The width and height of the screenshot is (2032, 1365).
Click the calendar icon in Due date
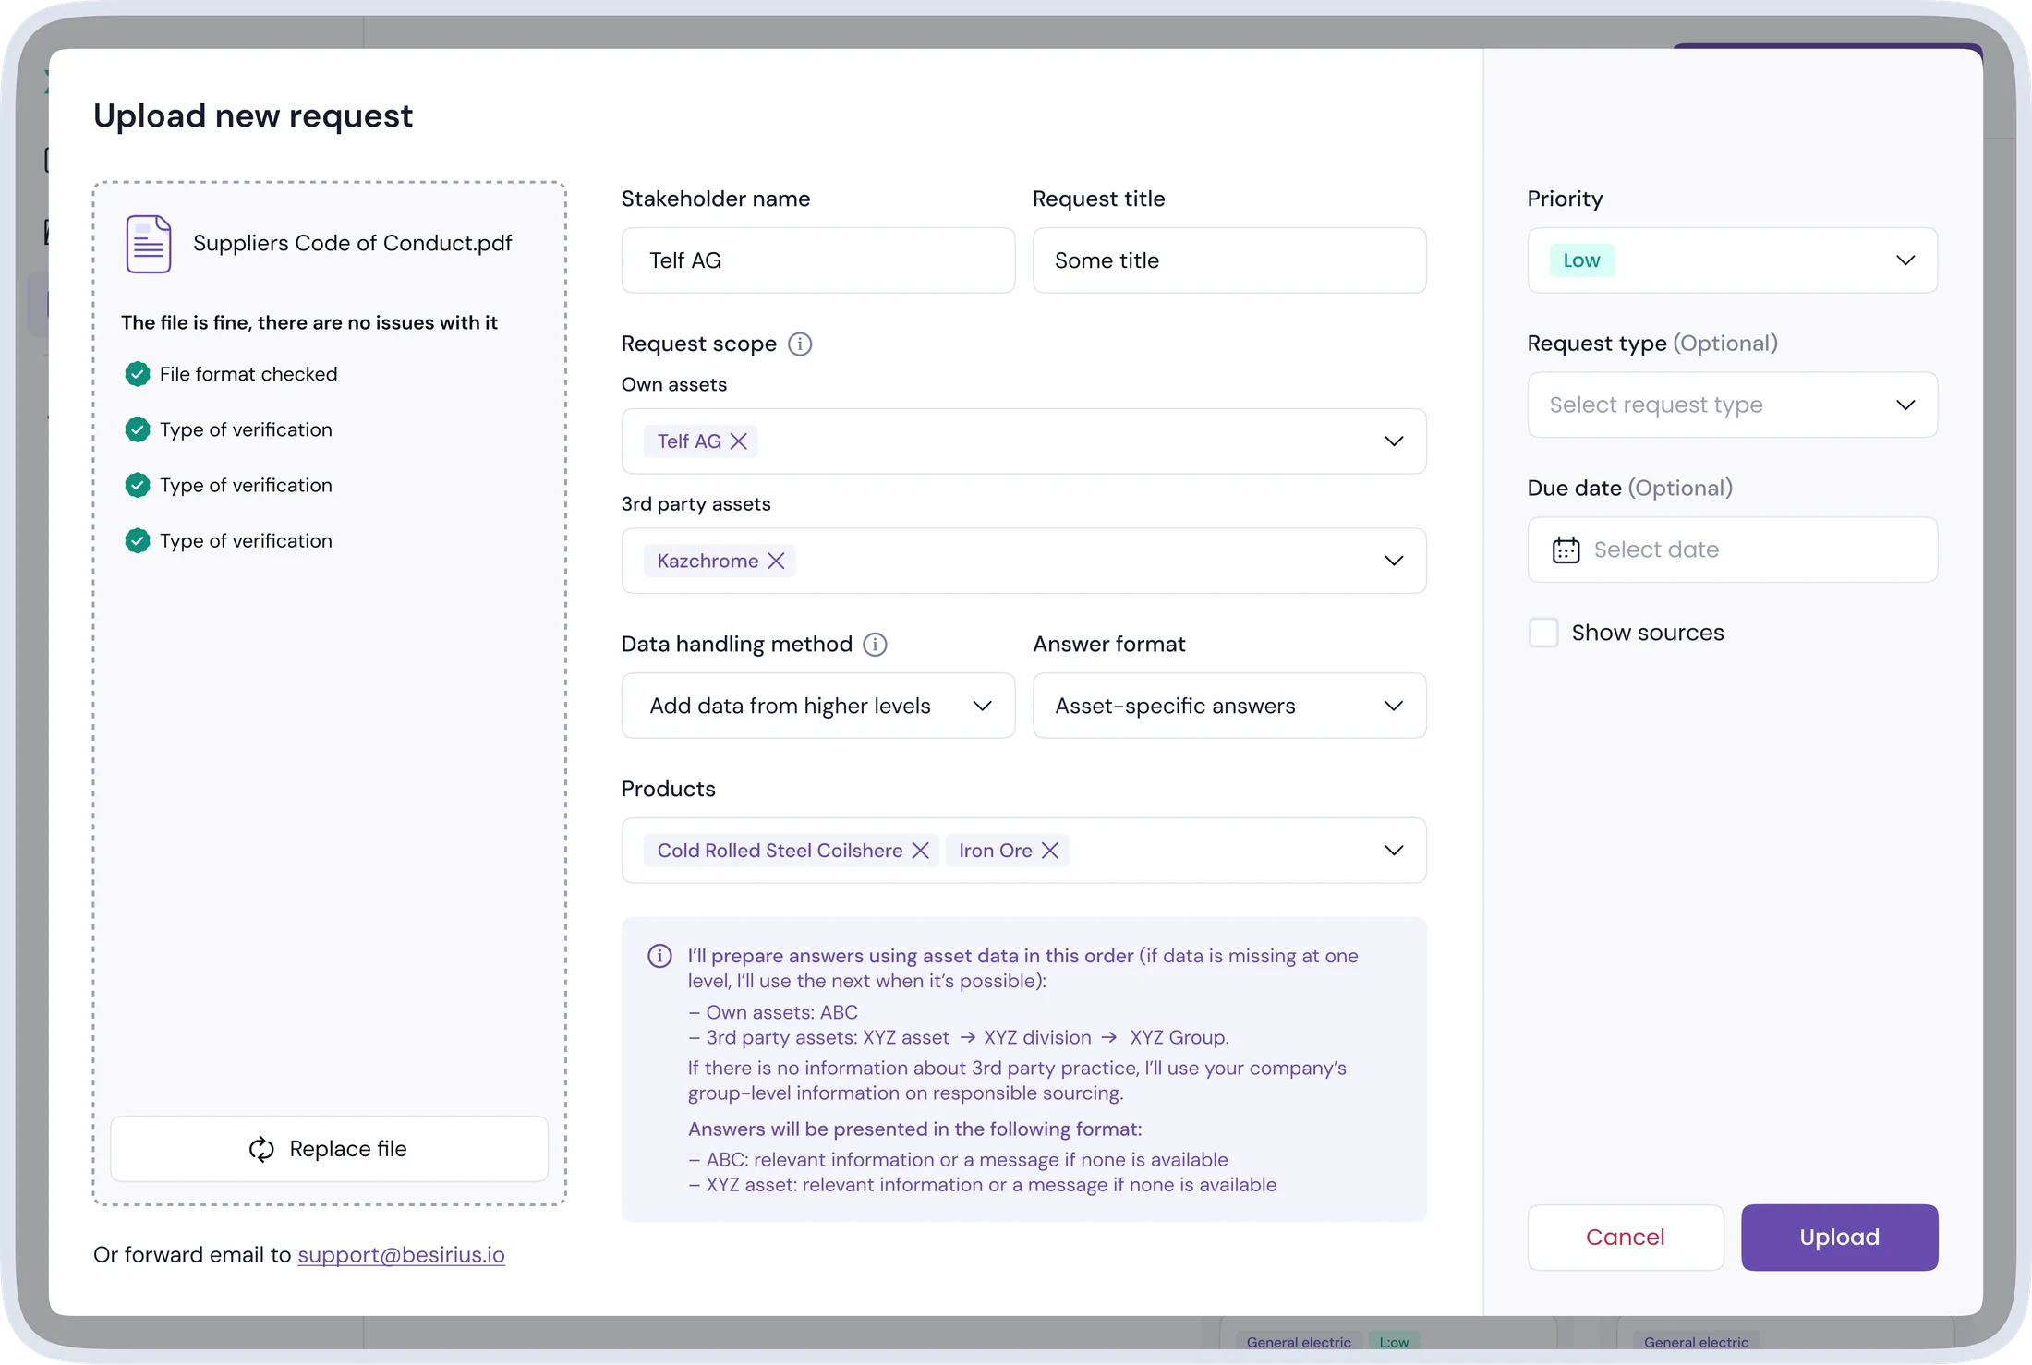(1566, 550)
